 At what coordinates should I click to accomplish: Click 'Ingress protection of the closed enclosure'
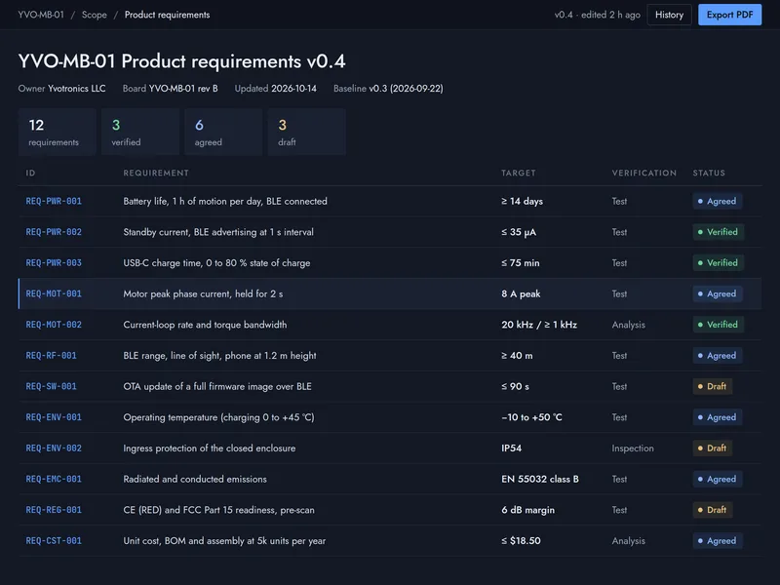coord(210,448)
